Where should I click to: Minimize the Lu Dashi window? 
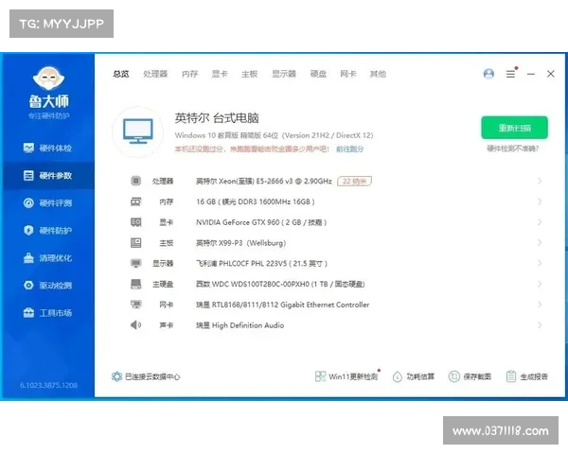531,74
